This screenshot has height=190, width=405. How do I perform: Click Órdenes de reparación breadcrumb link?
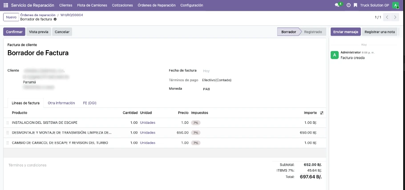click(x=38, y=15)
